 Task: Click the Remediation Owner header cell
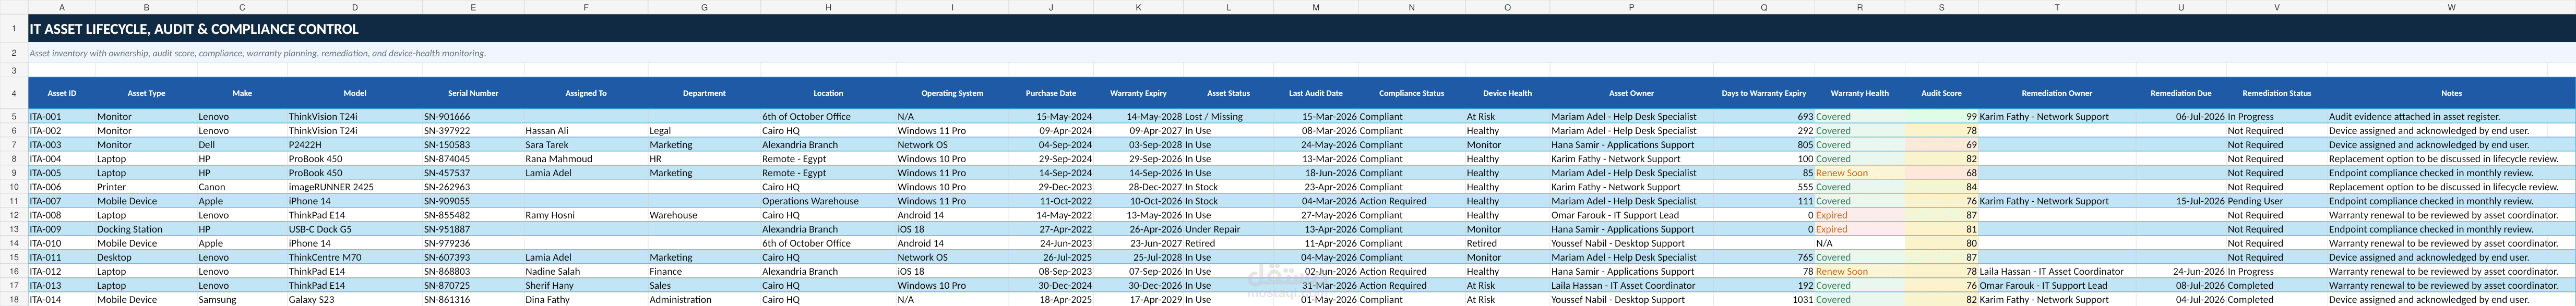pos(2056,93)
